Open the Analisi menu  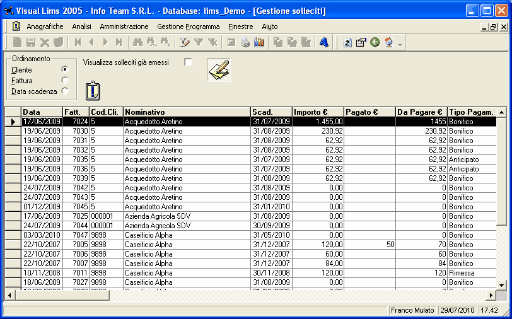point(81,26)
